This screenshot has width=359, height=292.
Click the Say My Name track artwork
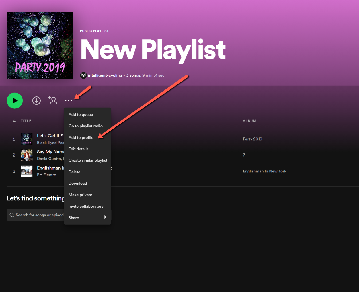(x=27, y=155)
